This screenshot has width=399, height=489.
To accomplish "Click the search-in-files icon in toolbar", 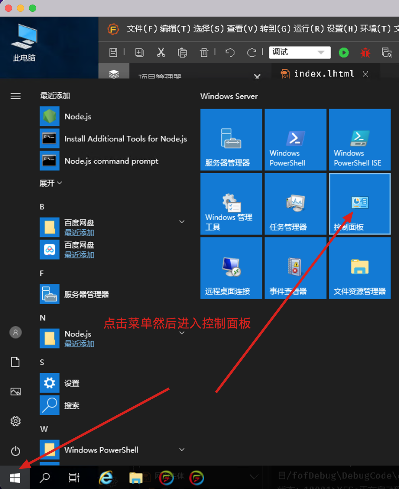I will click(387, 53).
